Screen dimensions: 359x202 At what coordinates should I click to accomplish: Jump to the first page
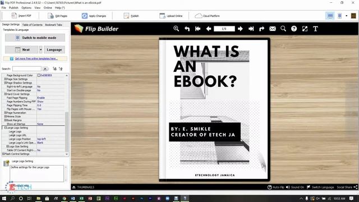coord(198,29)
